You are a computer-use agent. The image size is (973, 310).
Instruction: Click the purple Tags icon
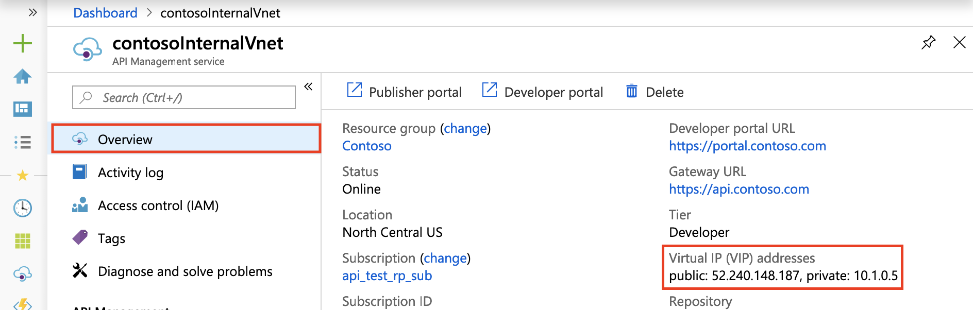(x=80, y=237)
